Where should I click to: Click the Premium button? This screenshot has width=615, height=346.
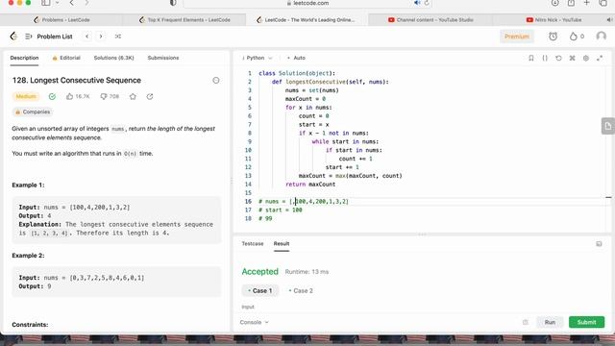tap(517, 37)
